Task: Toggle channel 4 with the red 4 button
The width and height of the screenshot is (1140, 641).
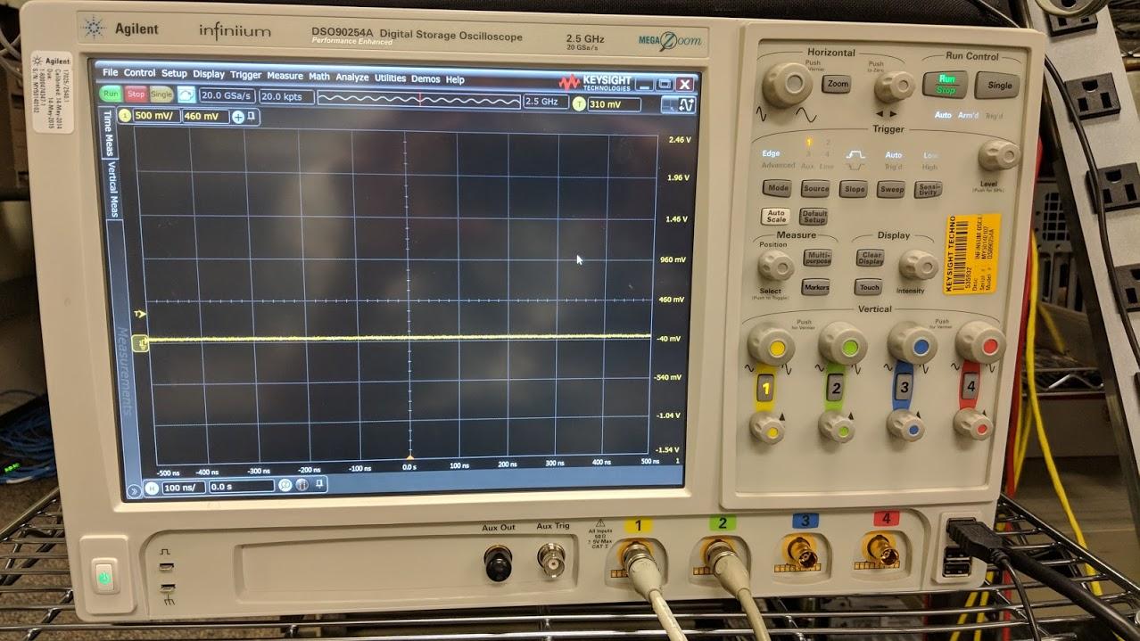Action: (971, 387)
